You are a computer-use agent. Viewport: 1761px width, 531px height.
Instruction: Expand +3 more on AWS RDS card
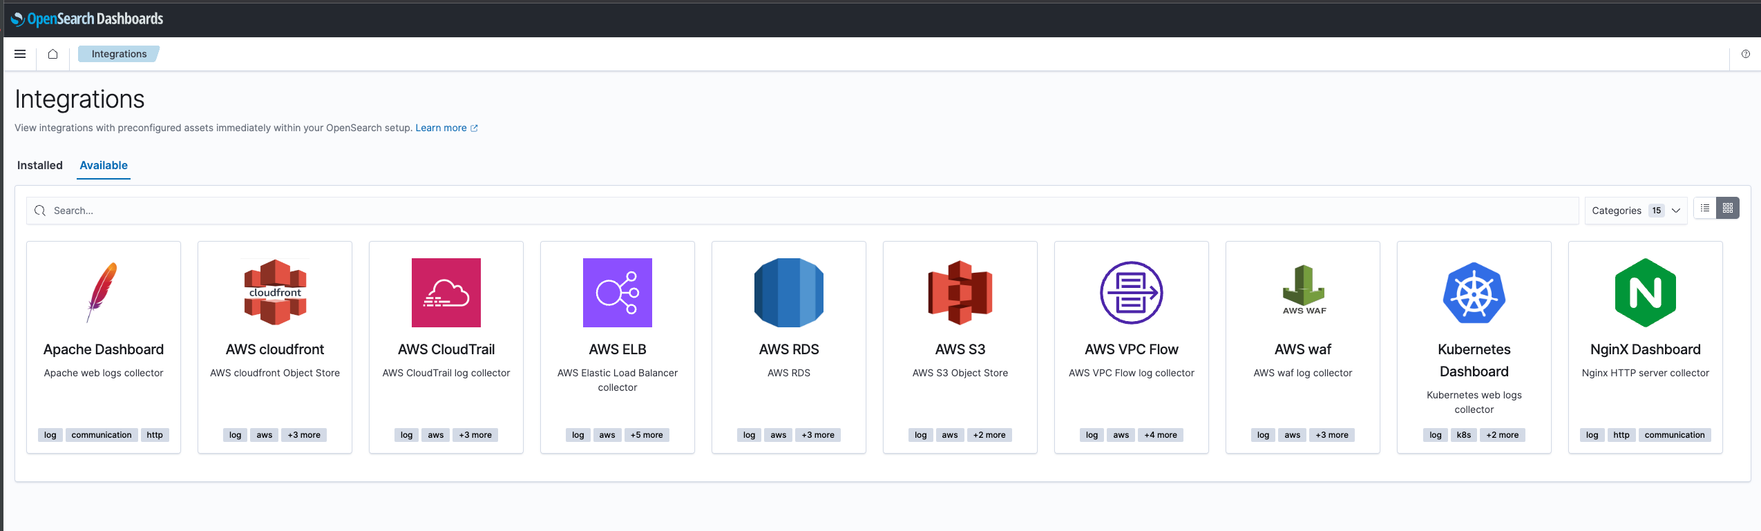tap(818, 435)
